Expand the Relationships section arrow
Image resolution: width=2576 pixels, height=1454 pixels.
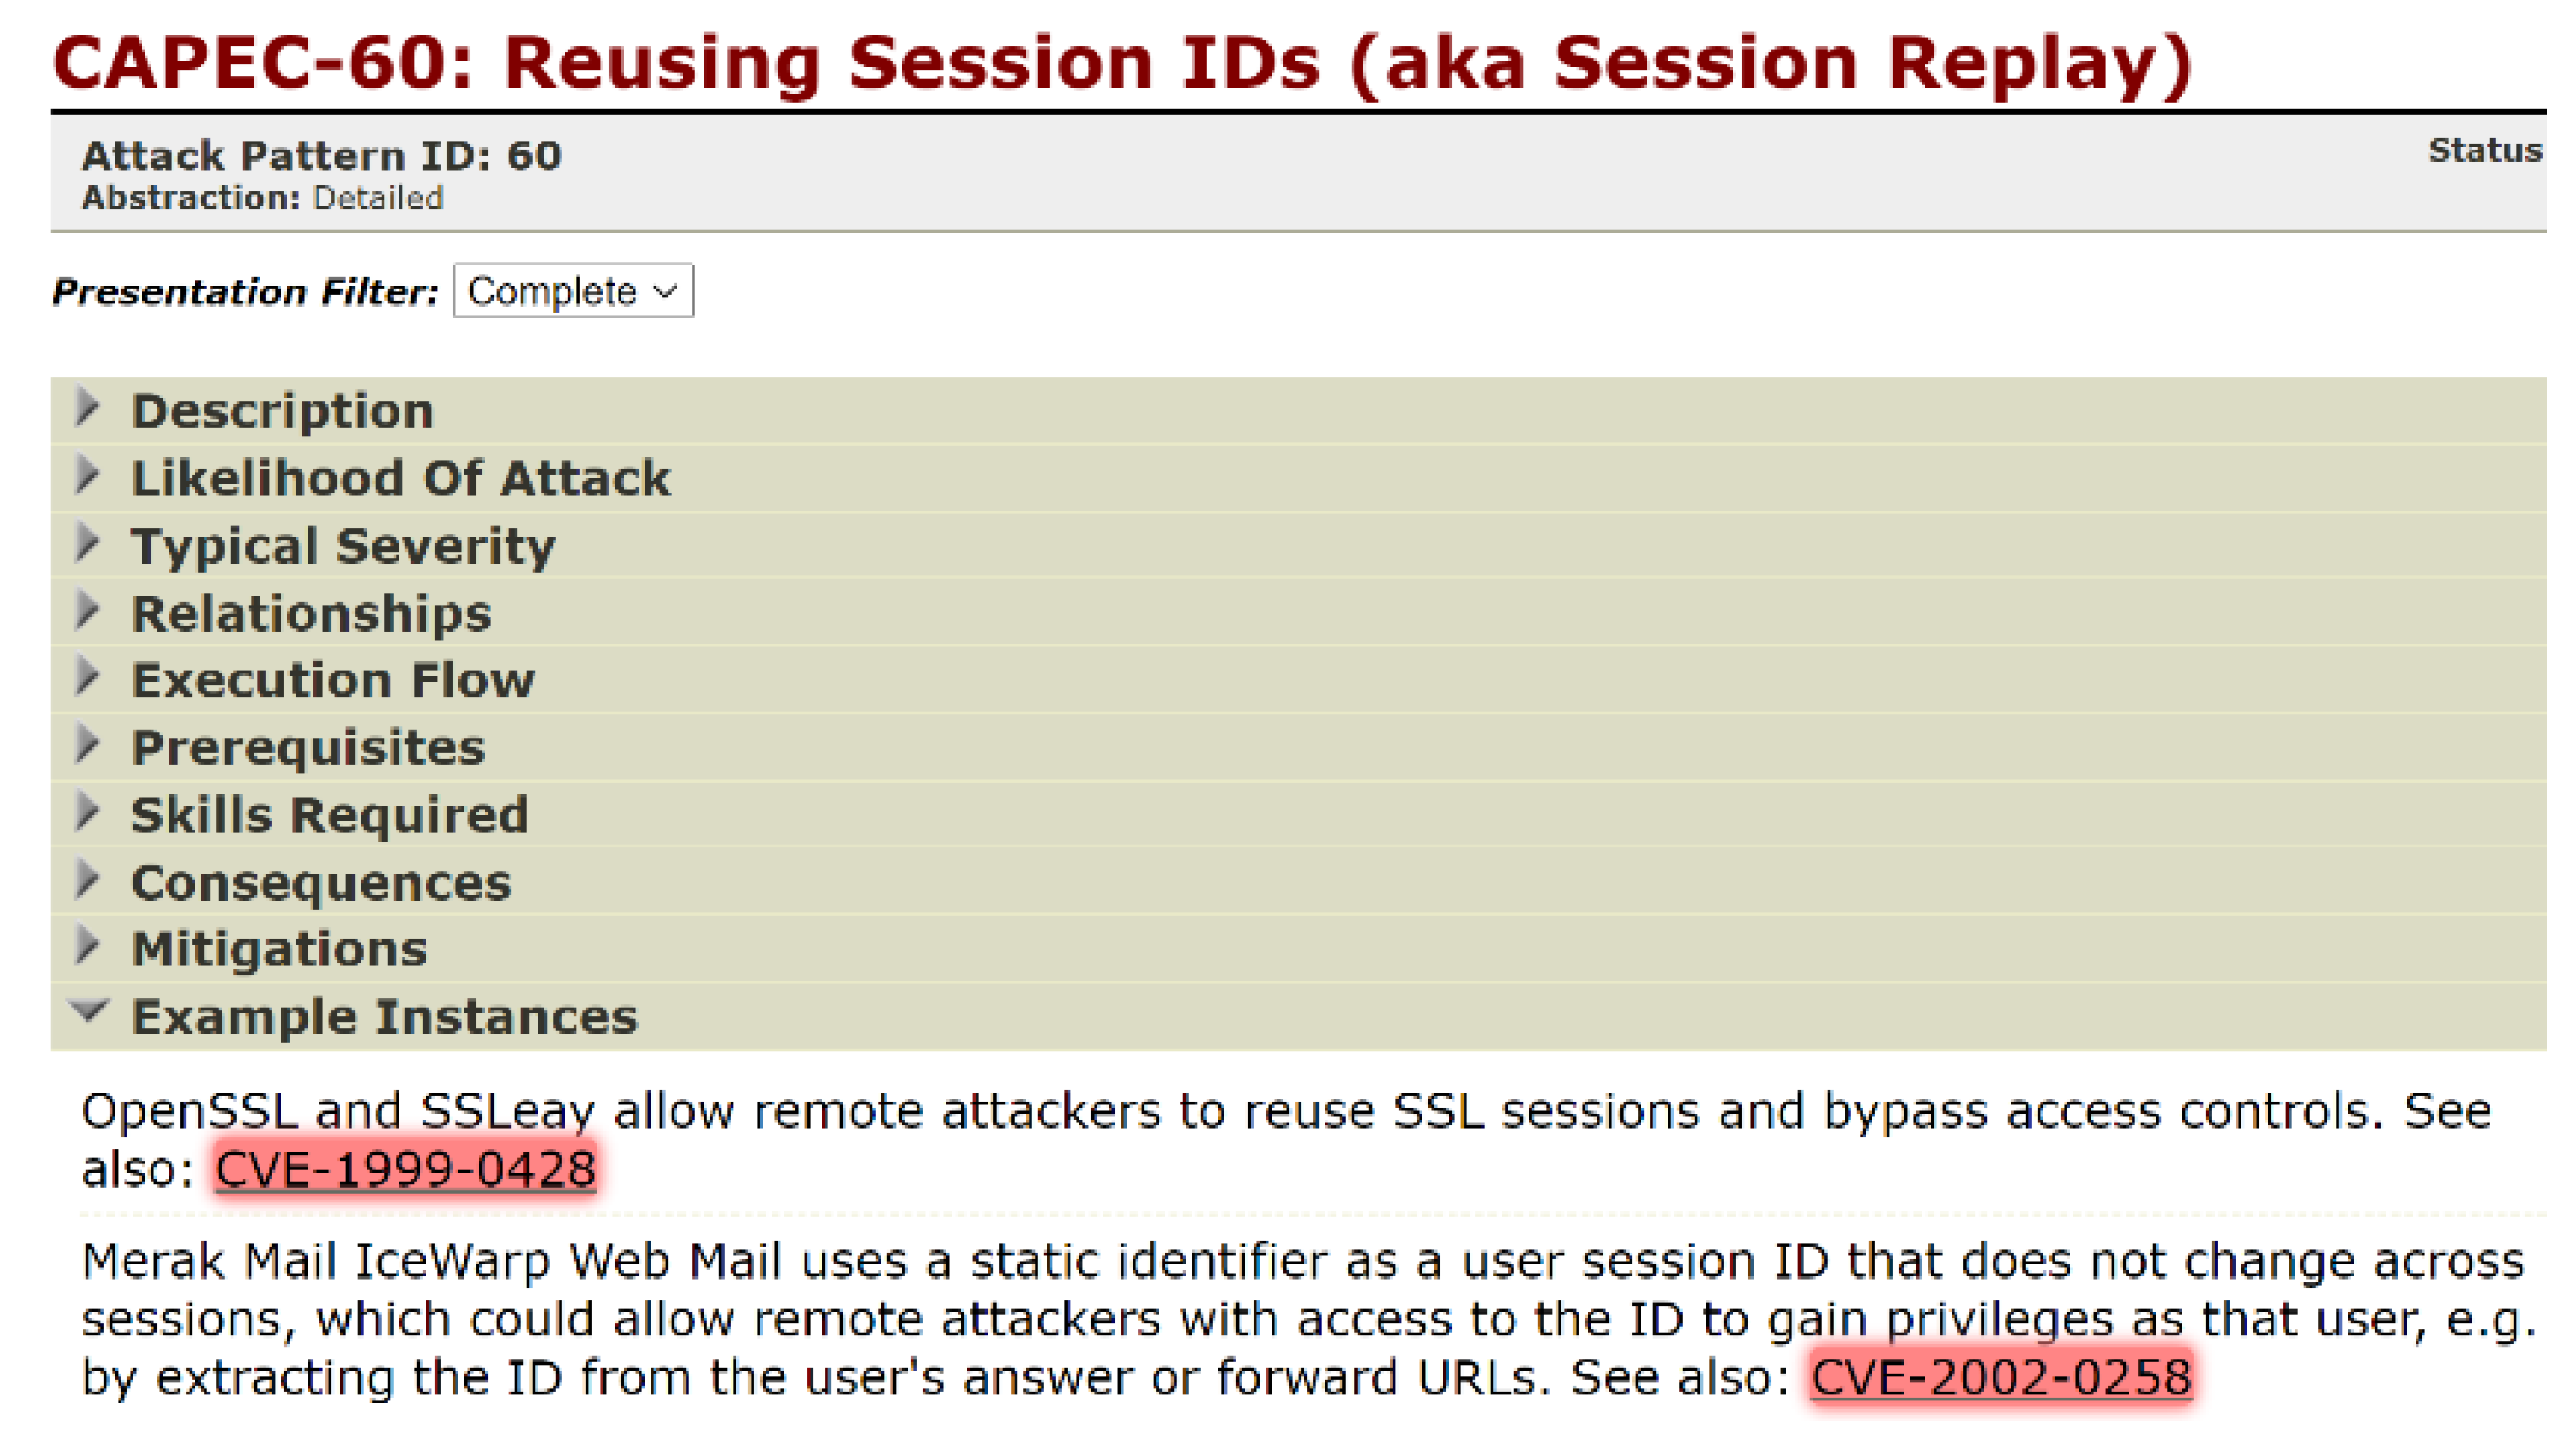point(88,610)
